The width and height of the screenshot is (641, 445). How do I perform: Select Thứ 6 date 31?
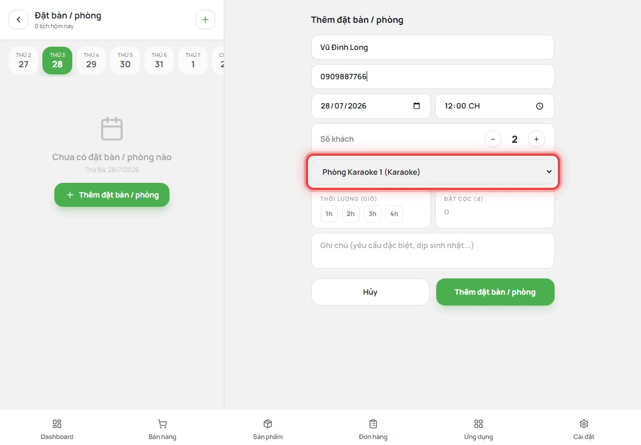159,60
